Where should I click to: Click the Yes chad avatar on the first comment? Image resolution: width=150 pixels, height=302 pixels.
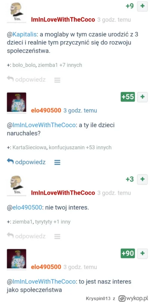tap(16, 12)
